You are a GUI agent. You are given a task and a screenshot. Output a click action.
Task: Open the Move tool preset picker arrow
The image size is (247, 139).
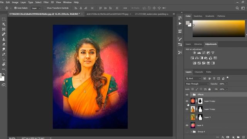(x=10, y=8)
